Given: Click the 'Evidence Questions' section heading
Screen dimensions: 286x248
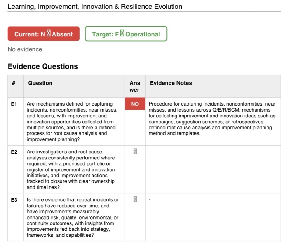Looking at the screenshot, I should (43, 66).
